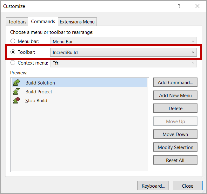Image resolution: width=207 pixels, height=194 pixels.
Task: Click the Build Solution icon in preview
Action: 17,83
